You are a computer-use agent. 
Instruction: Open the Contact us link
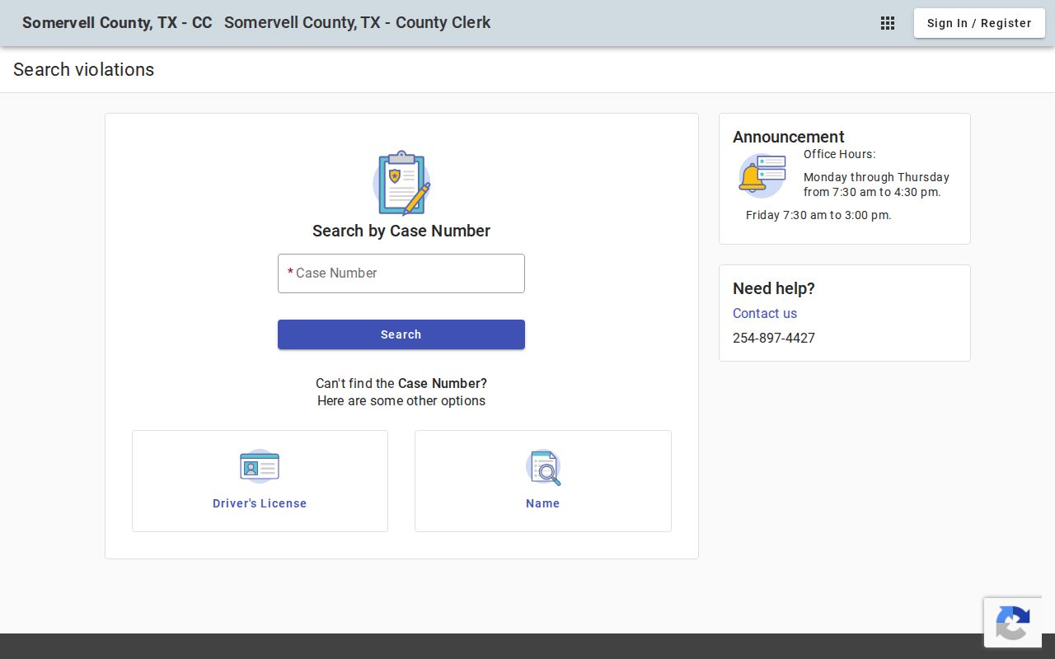coord(765,313)
